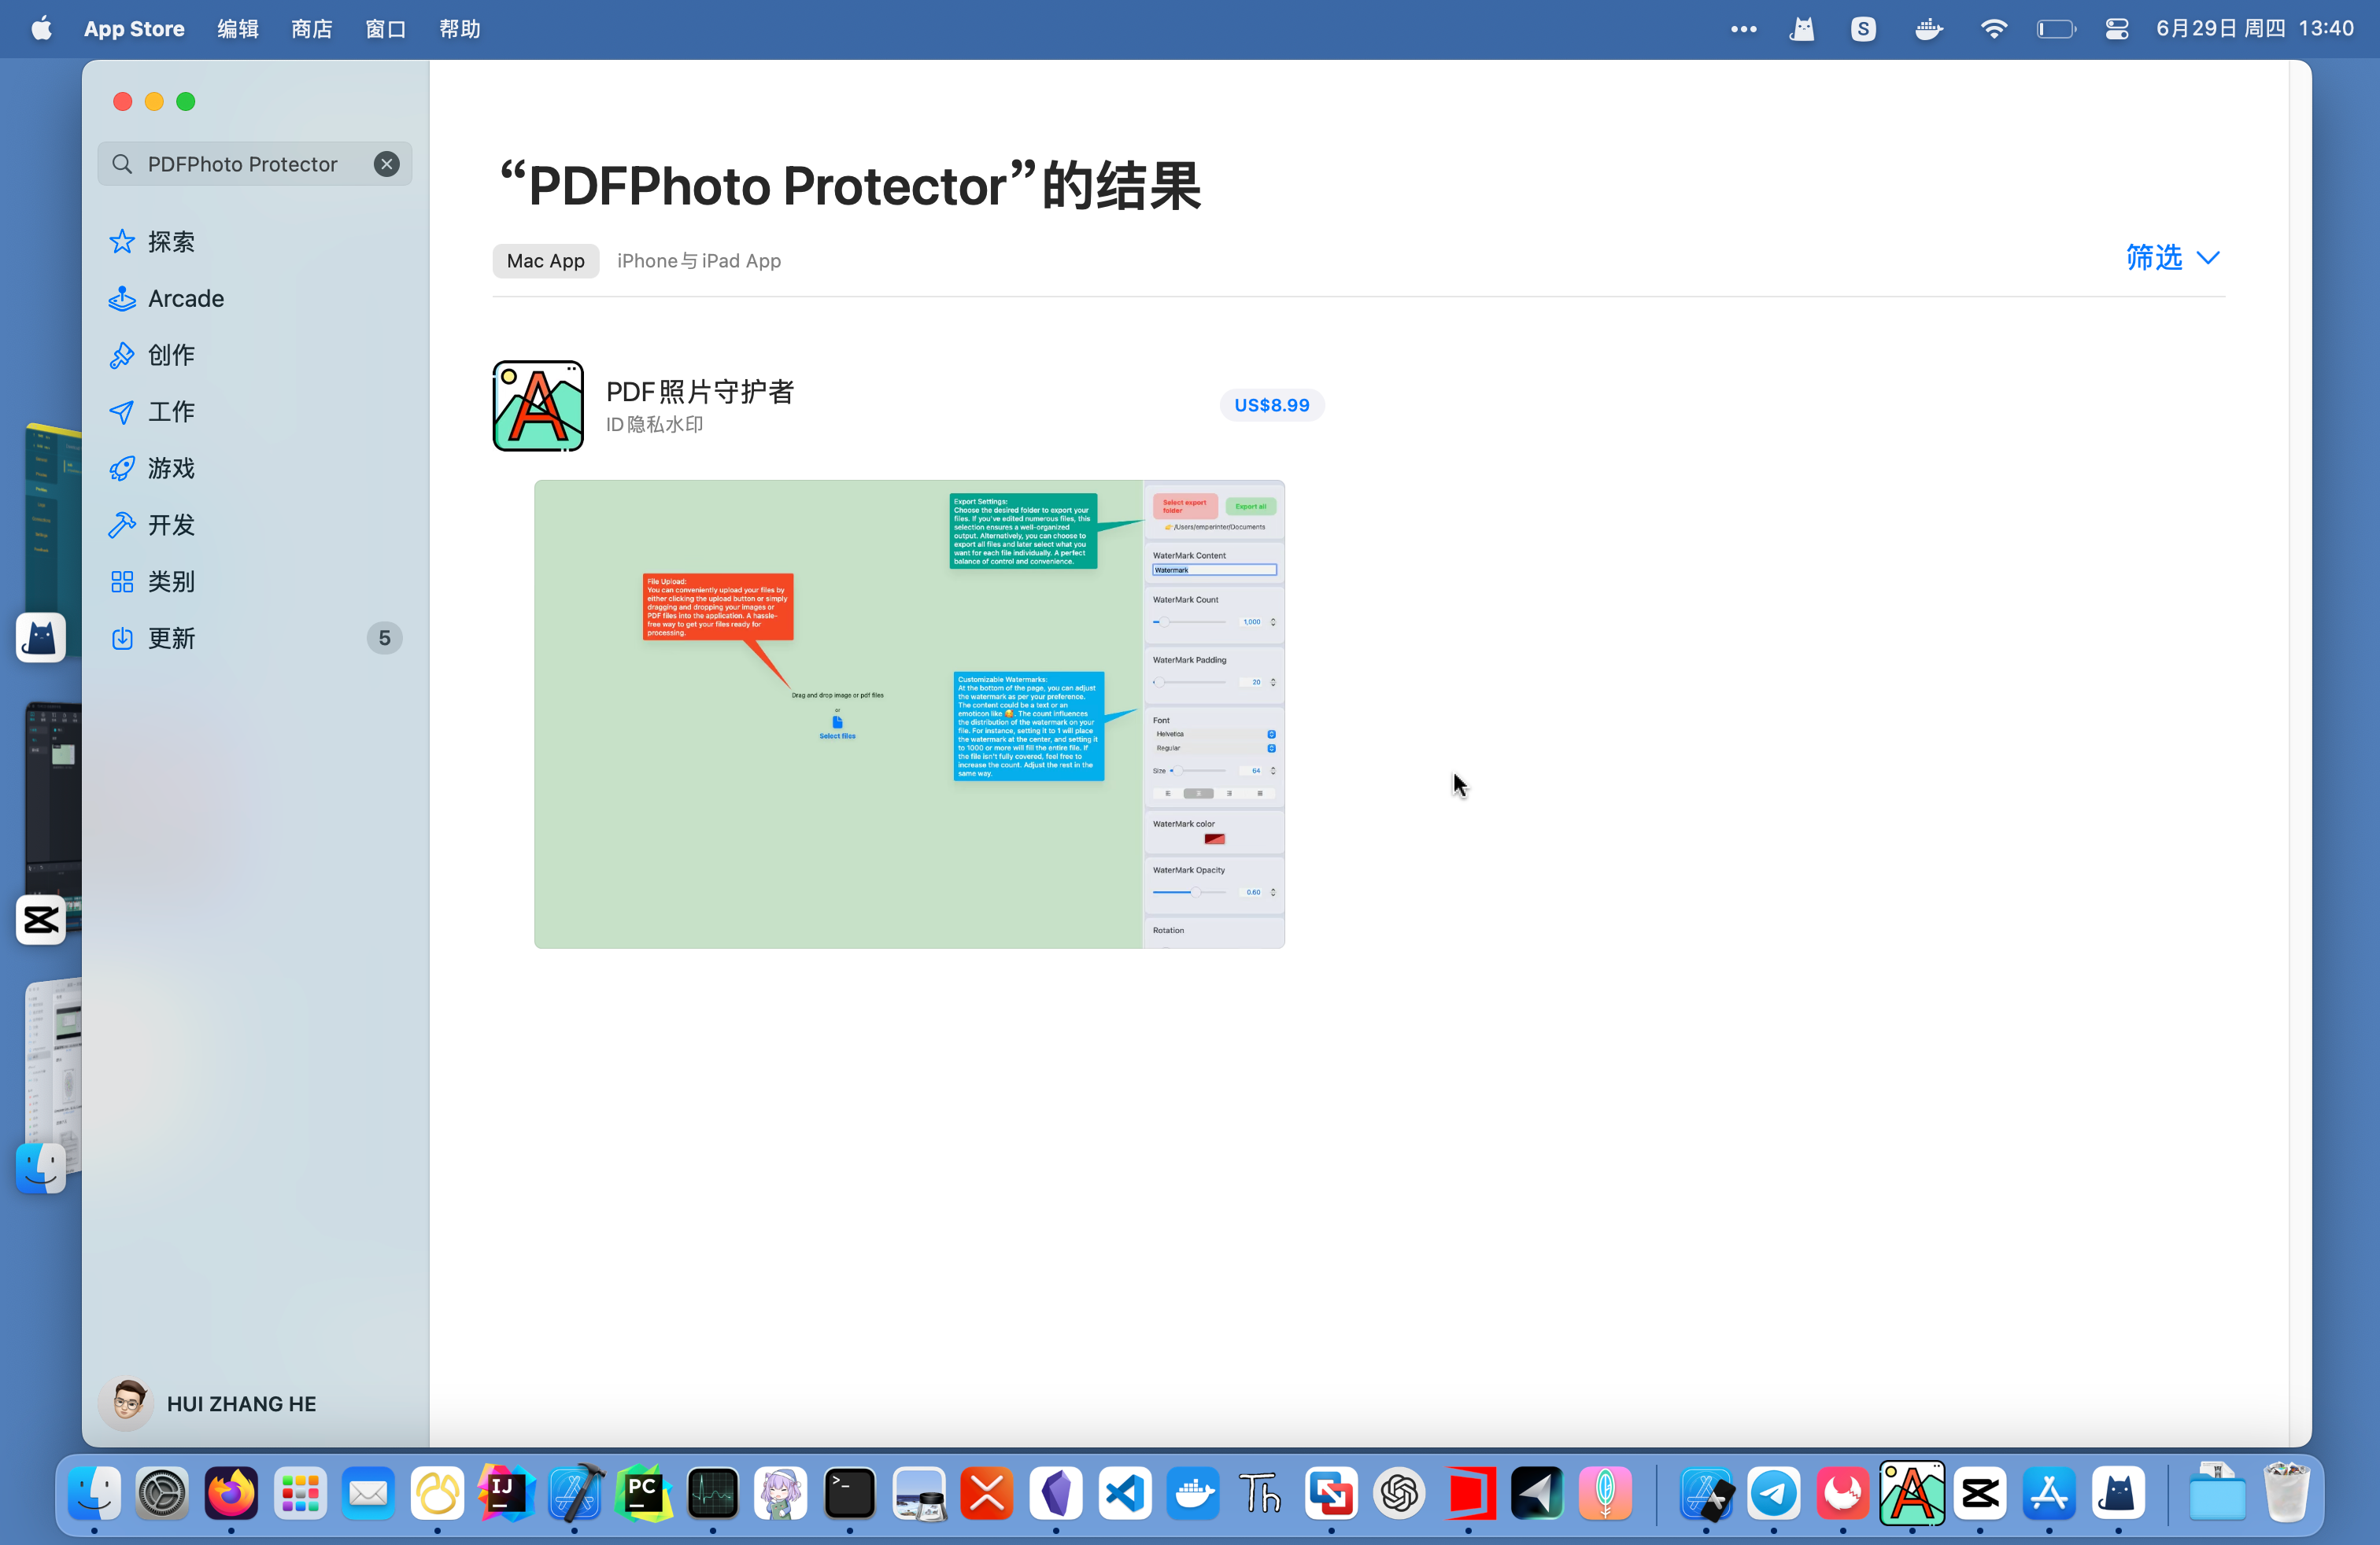Click the PDFPhoto Protector search field

pyautogui.click(x=254, y=164)
